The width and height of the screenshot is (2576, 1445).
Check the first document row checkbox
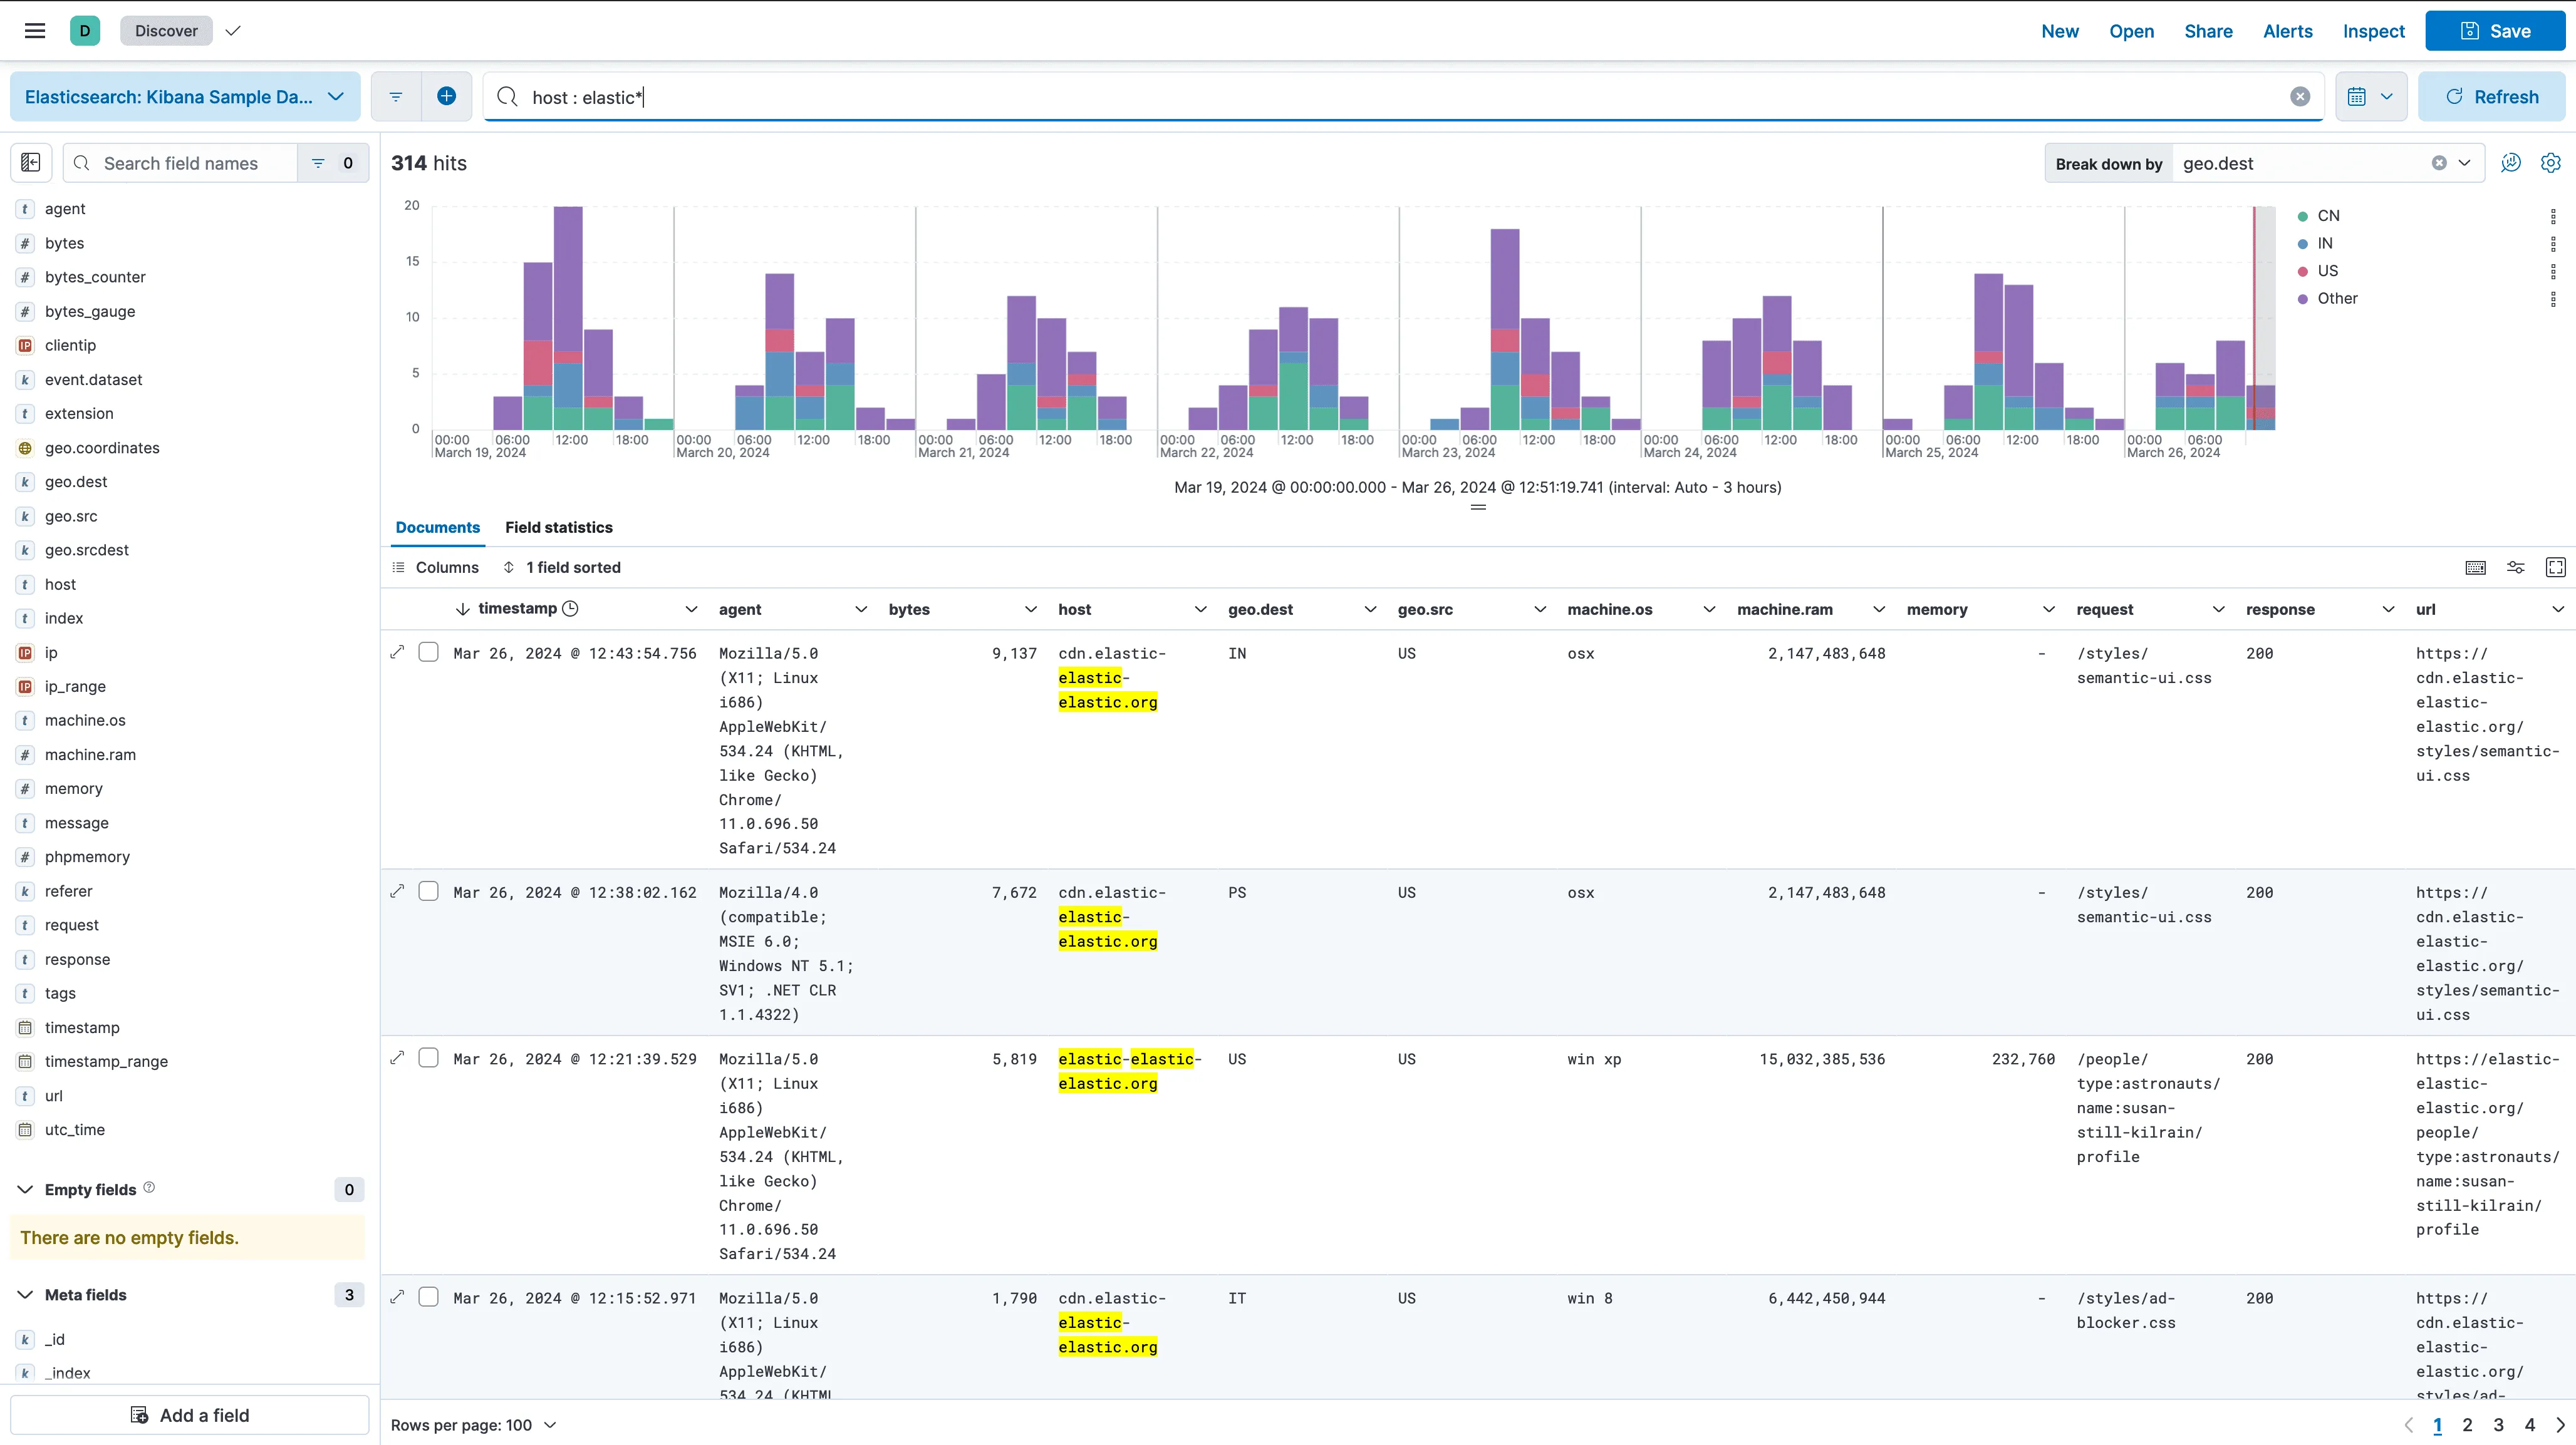pos(429,651)
